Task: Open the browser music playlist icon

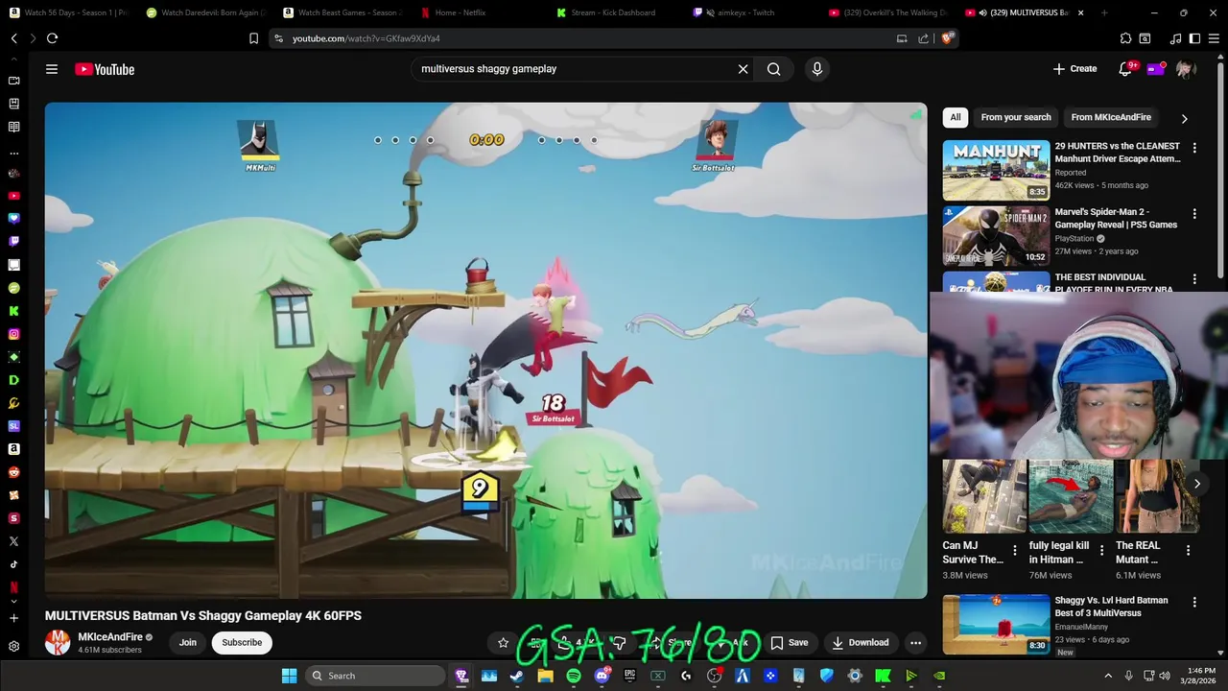Action: coord(1176,38)
